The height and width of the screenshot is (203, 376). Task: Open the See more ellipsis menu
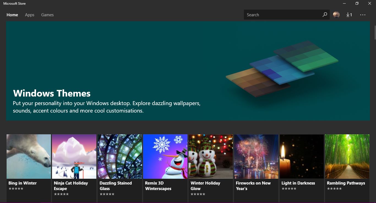coord(363,15)
